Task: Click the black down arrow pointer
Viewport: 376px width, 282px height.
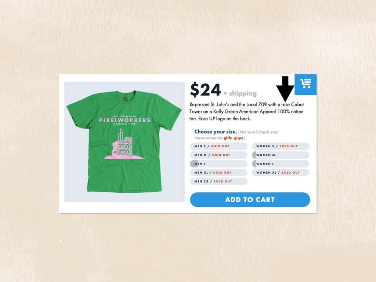Action: [285, 89]
